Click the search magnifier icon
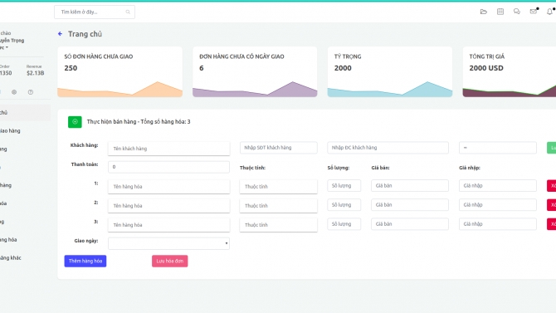556x313 pixels. pos(128,12)
